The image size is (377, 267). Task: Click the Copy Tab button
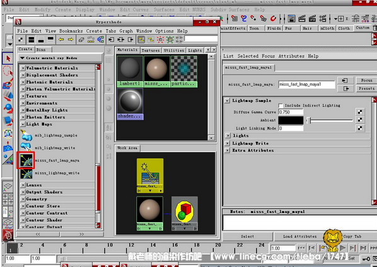click(352, 237)
